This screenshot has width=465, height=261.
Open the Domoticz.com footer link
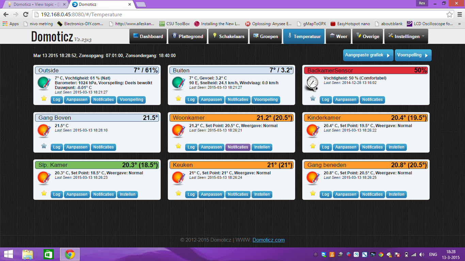(x=269, y=240)
